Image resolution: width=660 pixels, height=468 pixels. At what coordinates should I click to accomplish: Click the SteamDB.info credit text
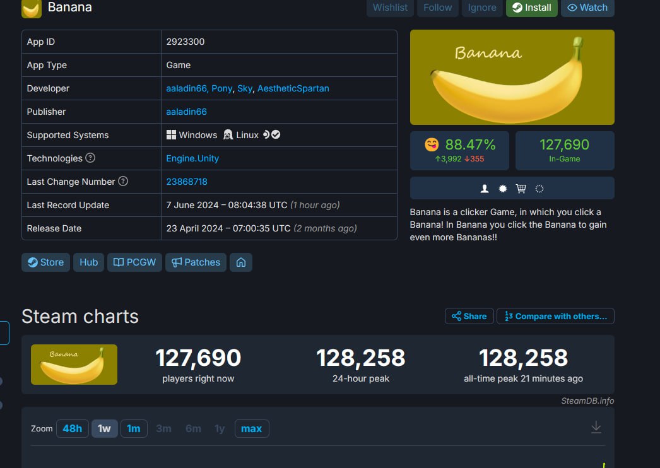tap(587, 401)
